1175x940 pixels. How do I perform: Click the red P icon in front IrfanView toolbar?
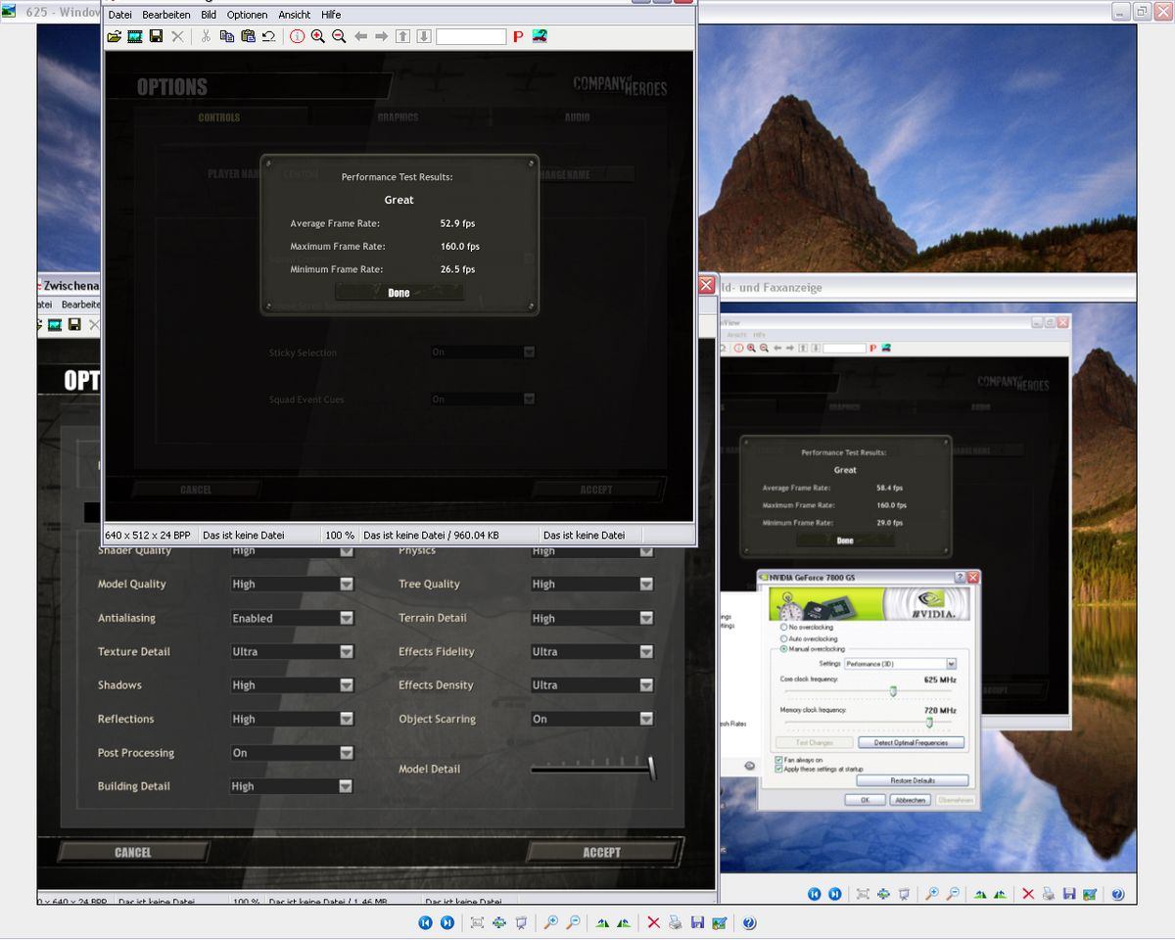[518, 37]
